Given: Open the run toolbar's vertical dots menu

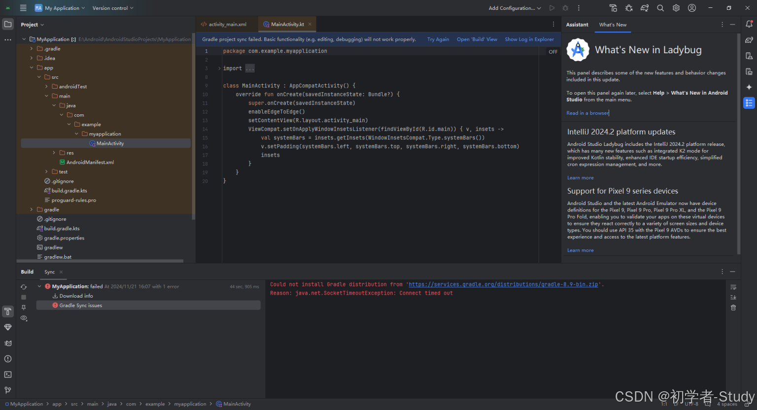Looking at the screenshot, I should pos(579,8).
